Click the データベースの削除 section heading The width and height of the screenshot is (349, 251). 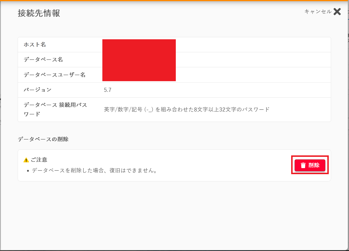[43, 139]
